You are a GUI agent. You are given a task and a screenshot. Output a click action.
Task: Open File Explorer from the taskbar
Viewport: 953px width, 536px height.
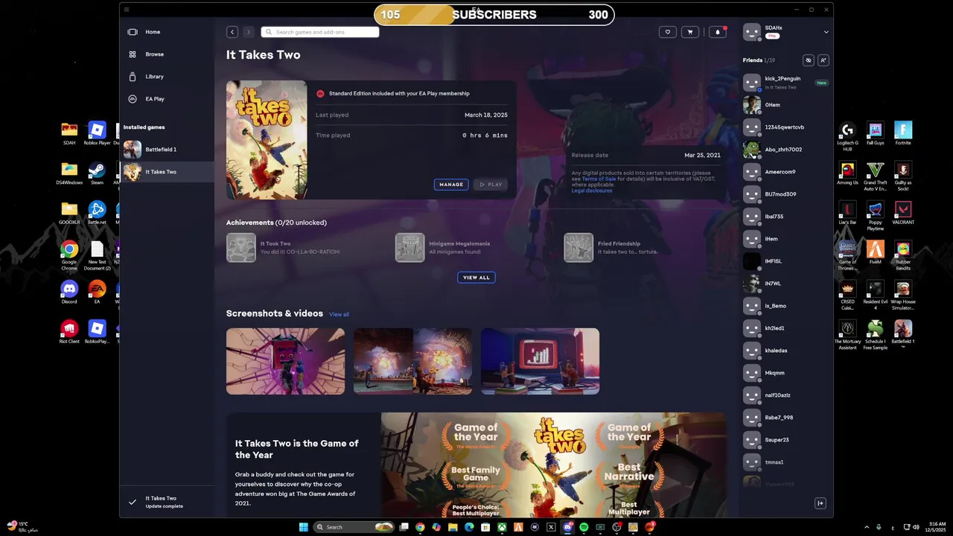[x=453, y=527]
